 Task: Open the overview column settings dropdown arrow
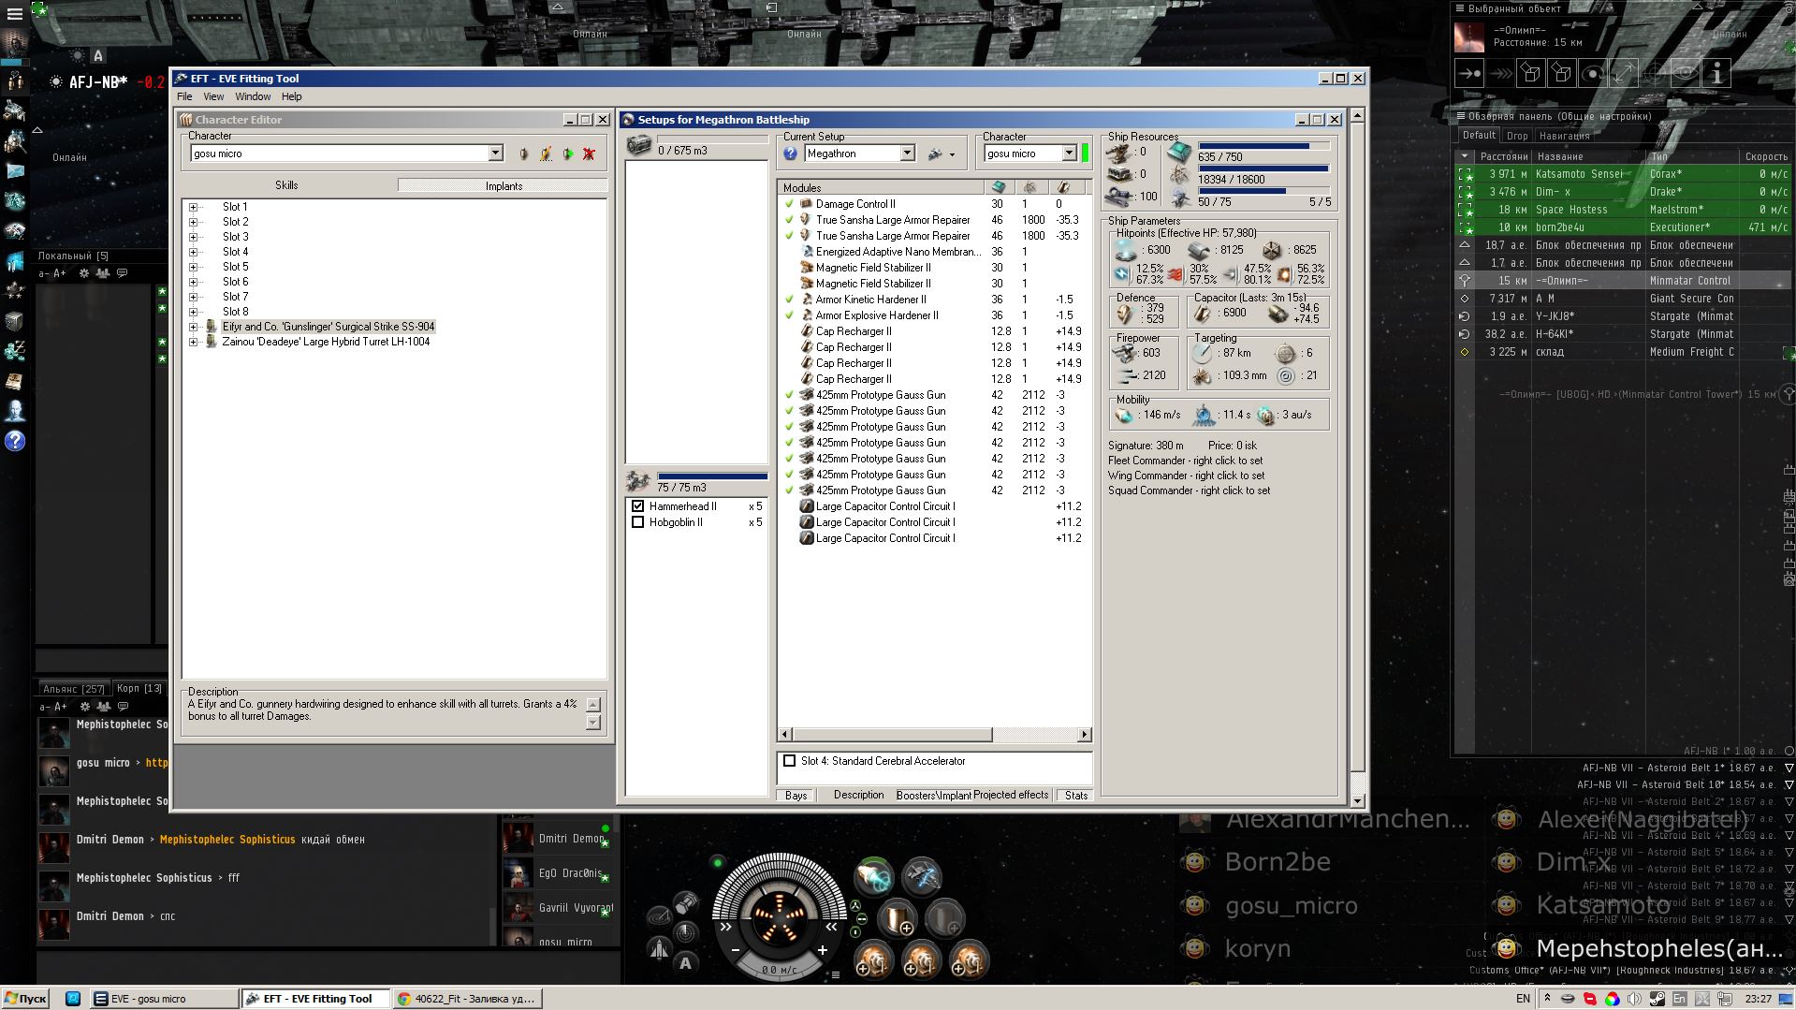[x=1464, y=156]
